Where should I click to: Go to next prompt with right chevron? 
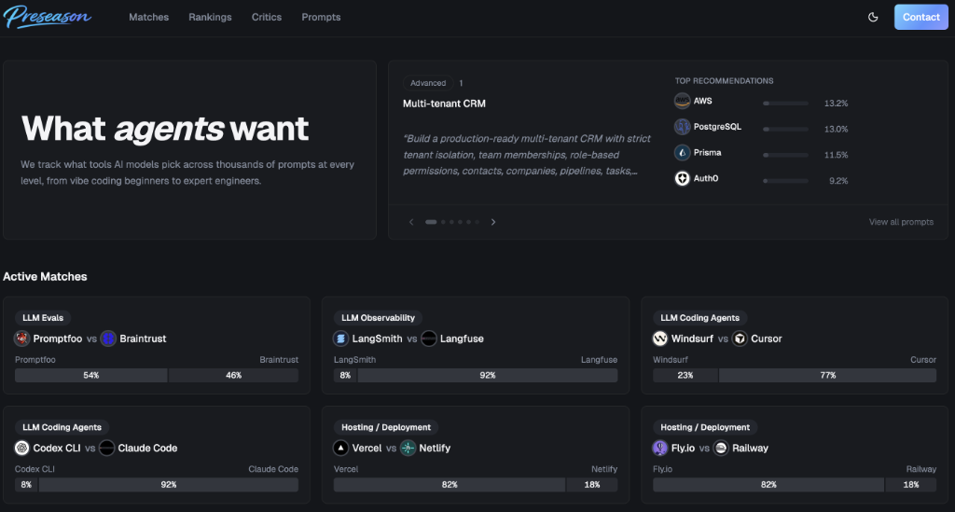(x=493, y=222)
